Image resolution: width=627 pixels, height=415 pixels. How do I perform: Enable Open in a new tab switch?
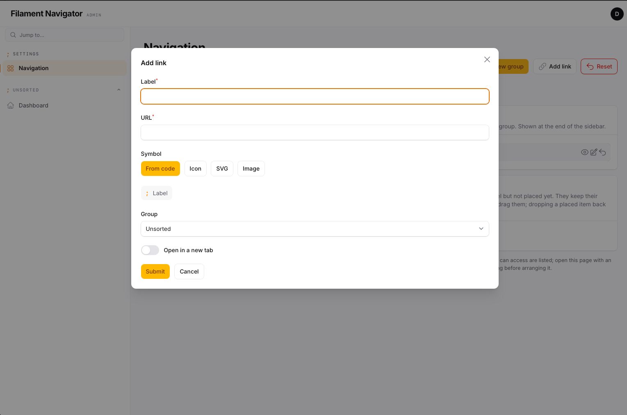pos(150,250)
